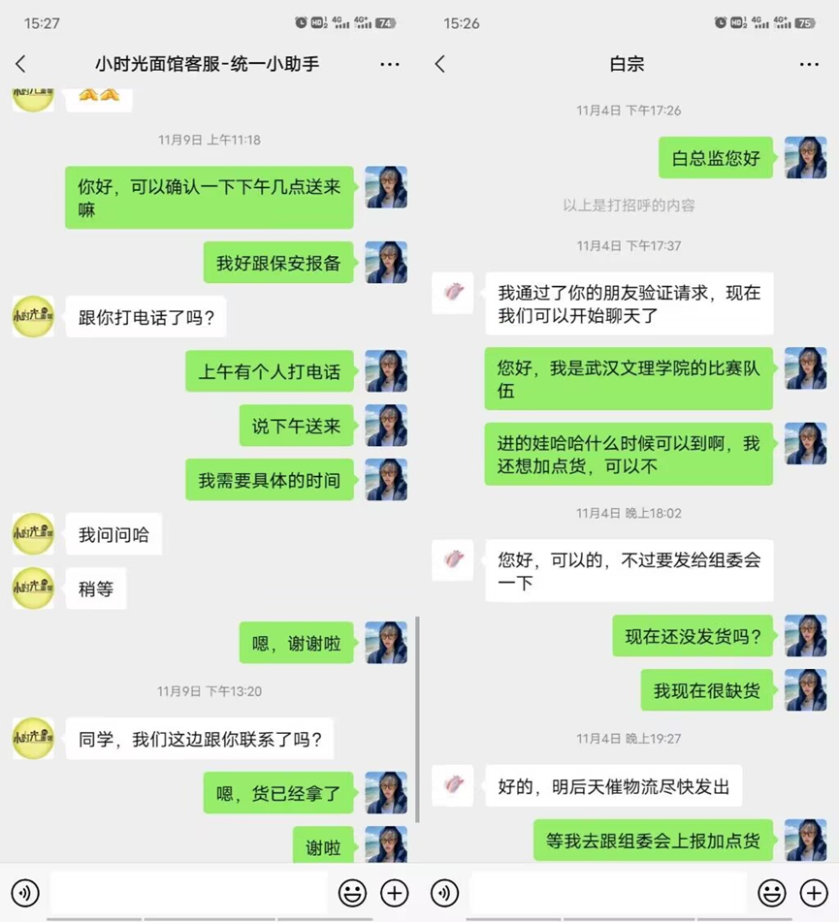839x922 pixels.
Task: Switch left chat to voice input
Action: (25, 893)
